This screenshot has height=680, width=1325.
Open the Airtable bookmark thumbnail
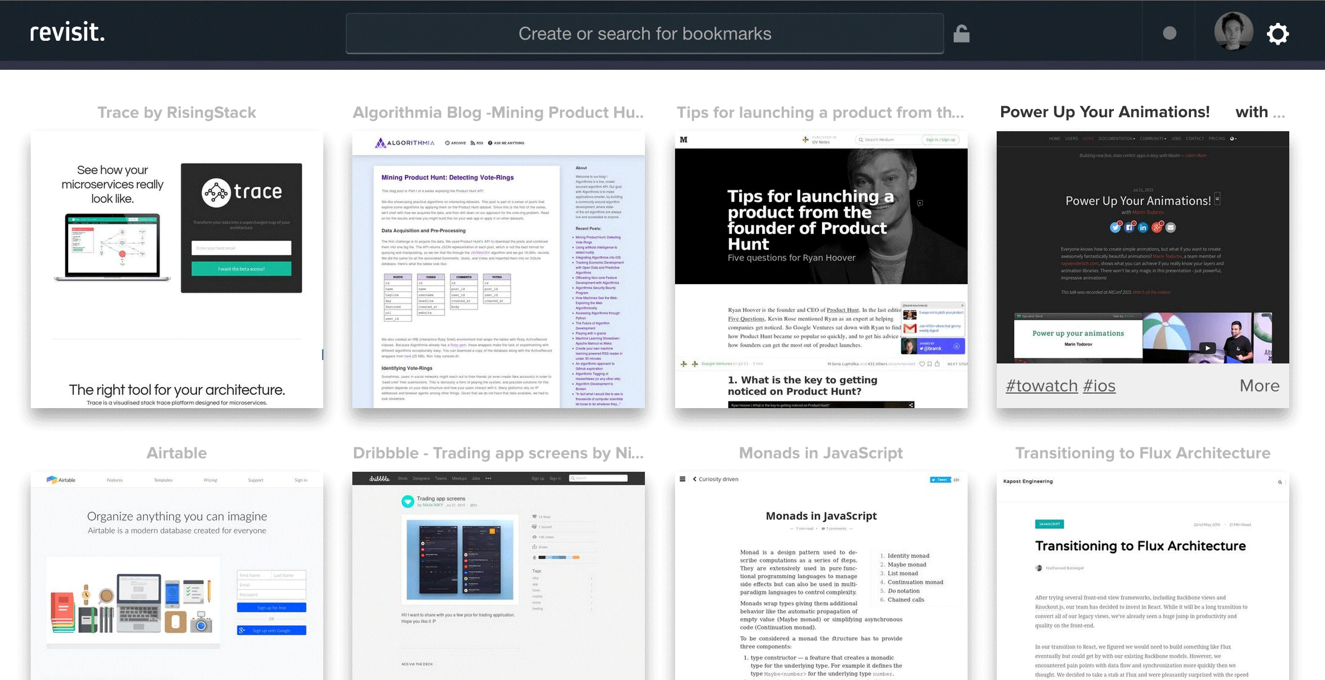point(176,575)
